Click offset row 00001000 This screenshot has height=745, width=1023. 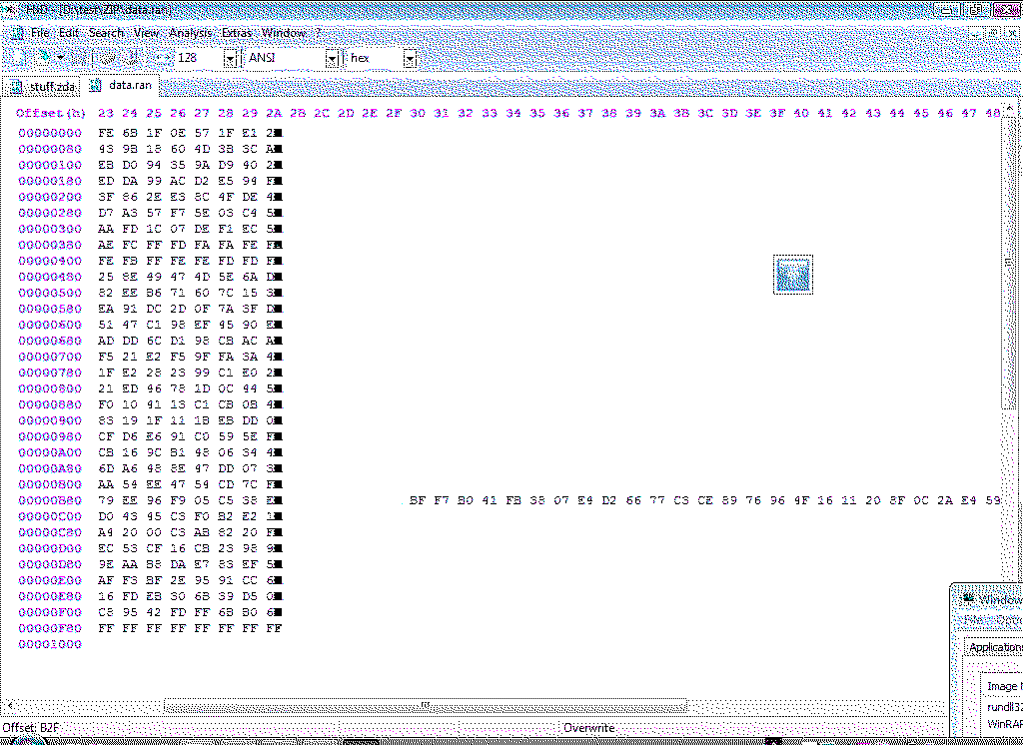click(x=50, y=644)
